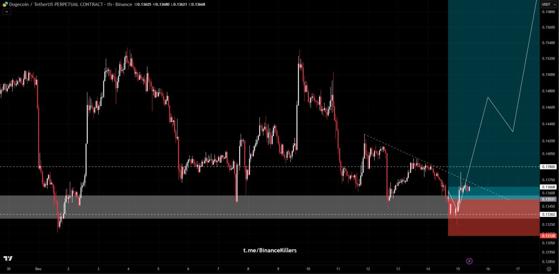Viewport: 559px width, 274px height.
Task: Click the Dogecoin symbol logo icon
Action: (5, 4)
